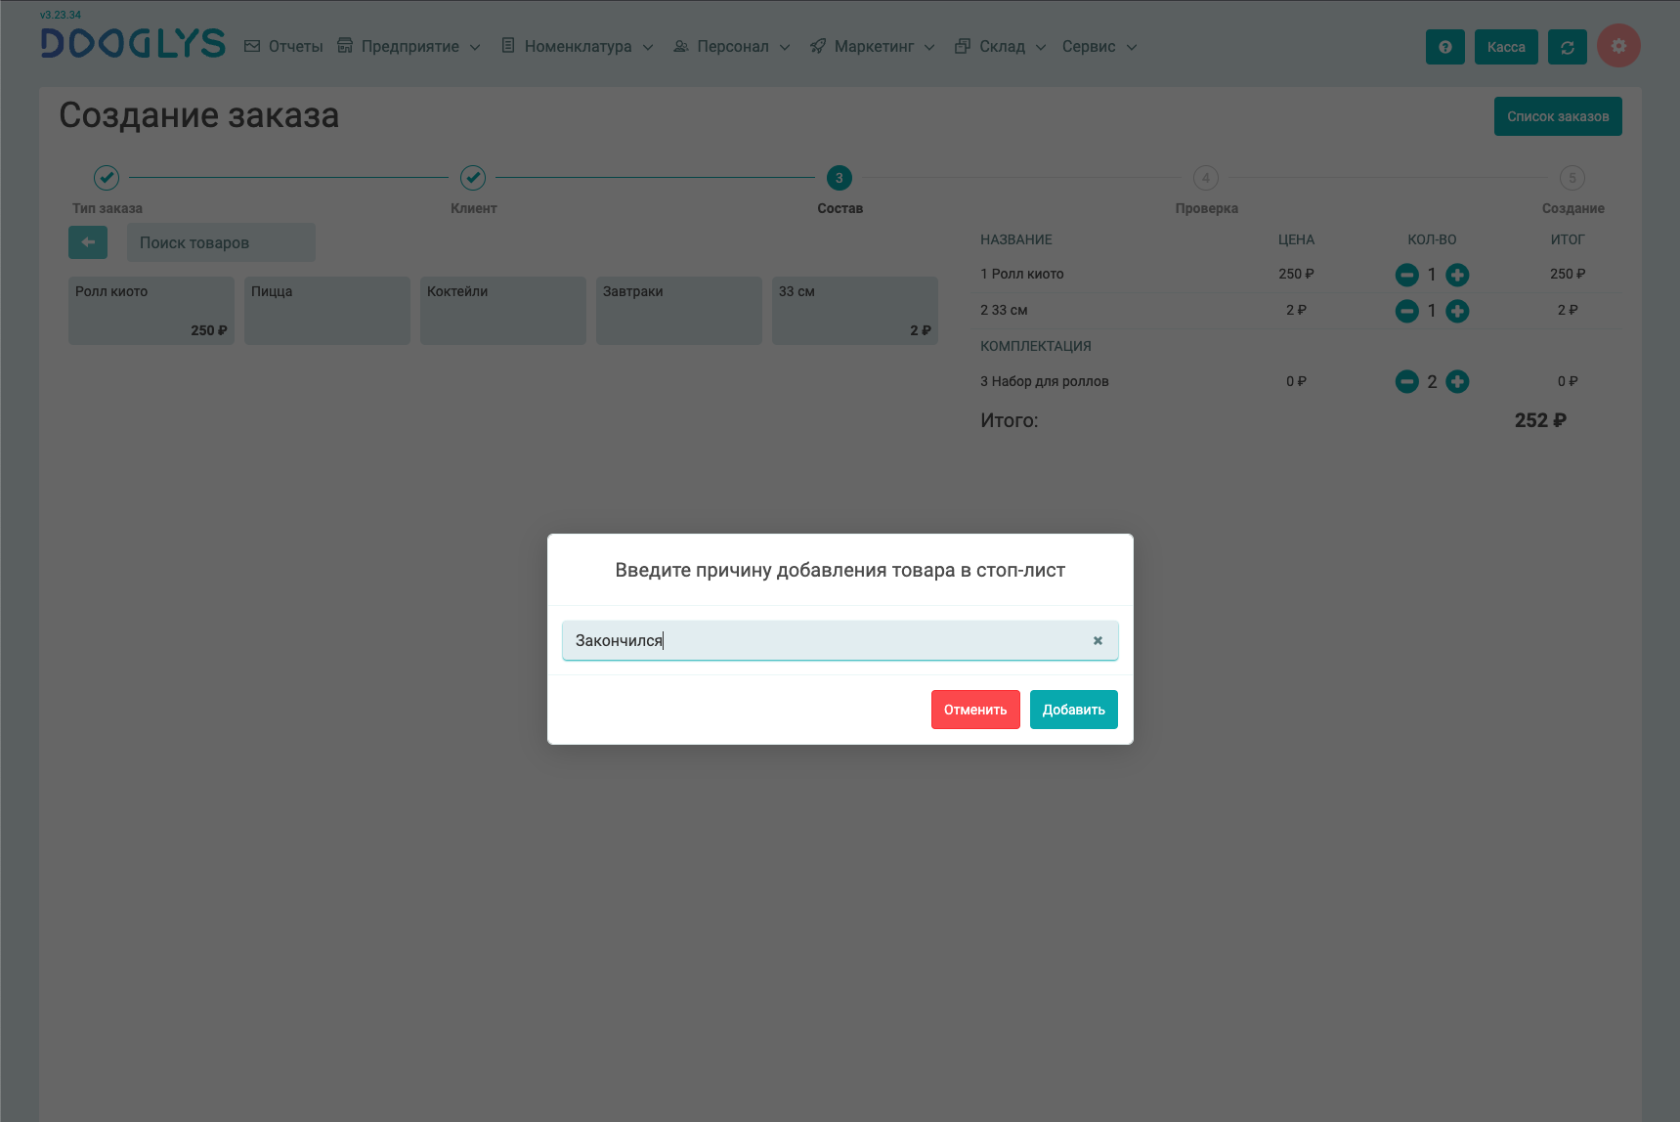1680x1122 pixels.
Task: Decrease quantity of 33 см item
Action: pos(1406,311)
